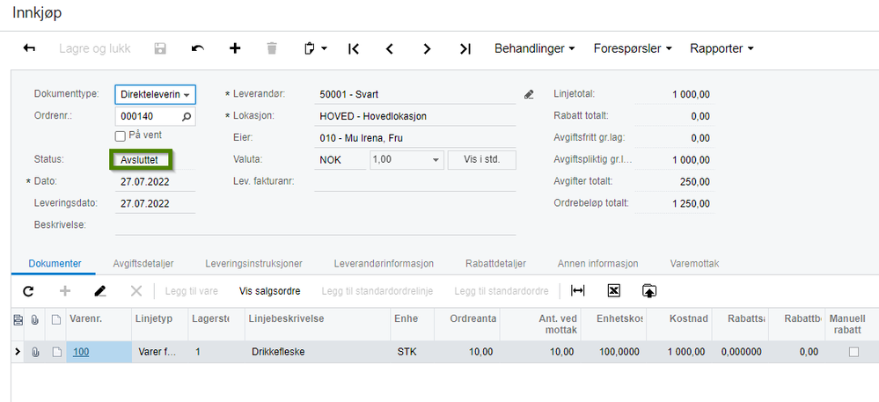This screenshot has width=879, height=402.
Task: Add new record with the toolbar plus icon
Action: pyautogui.click(x=236, y=48)
